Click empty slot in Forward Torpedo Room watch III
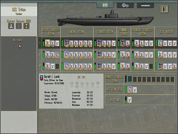The height and width of the screenshot is (134, 178). (151, 66)
